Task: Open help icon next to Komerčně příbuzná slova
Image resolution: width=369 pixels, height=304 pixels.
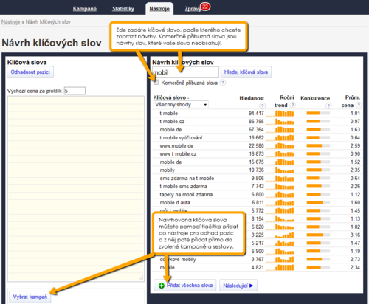Action: [223, 83]
